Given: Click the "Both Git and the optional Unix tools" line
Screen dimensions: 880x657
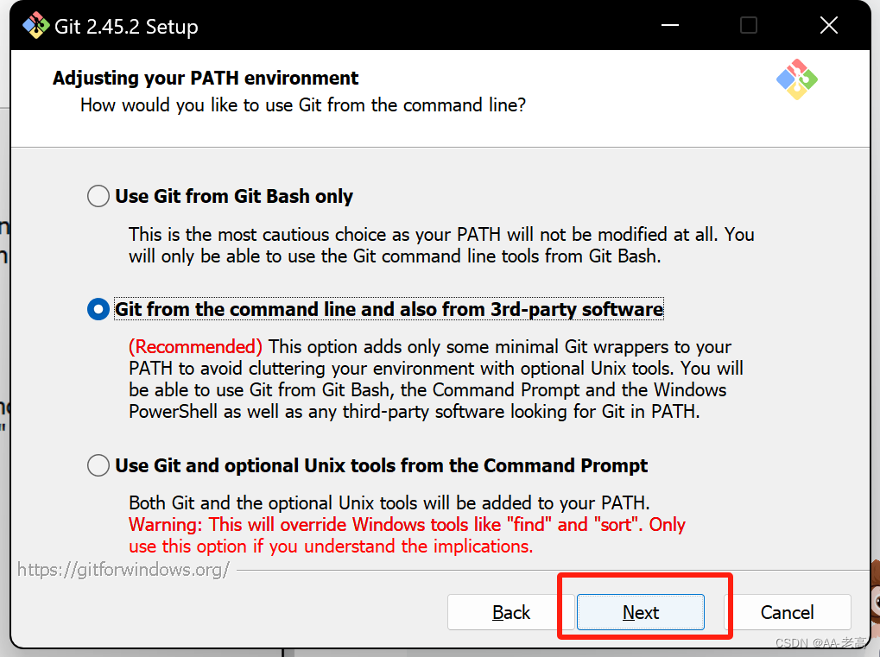Looking at the screenshot, I should [x=389, y=502].
